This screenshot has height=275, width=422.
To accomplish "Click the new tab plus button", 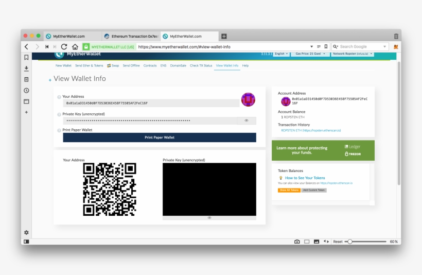I will click(x=224, y=36).
